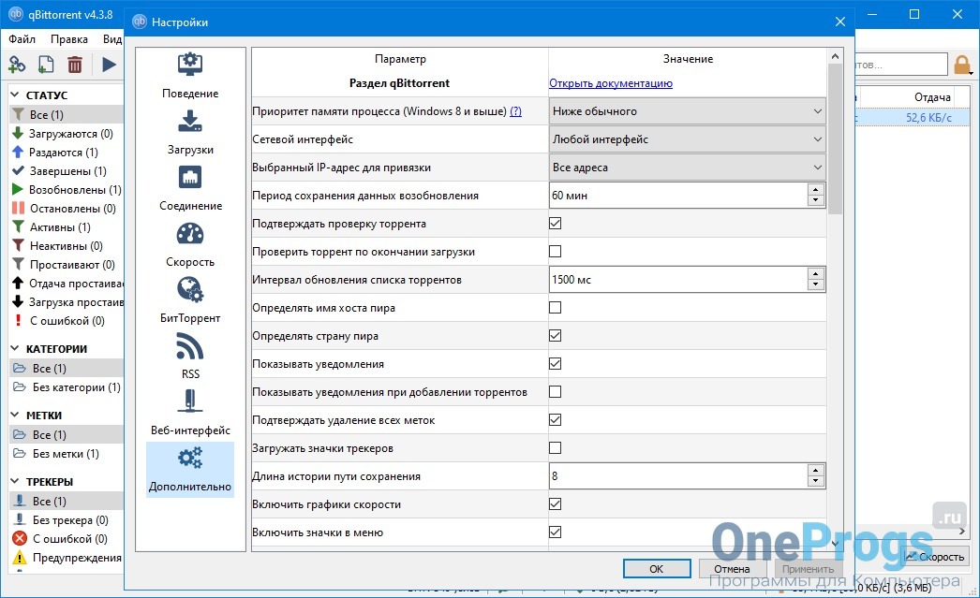Viewport: 980px width, 598px height.
Task: Filter by Активны (1) status
Action: coord(67,226)
